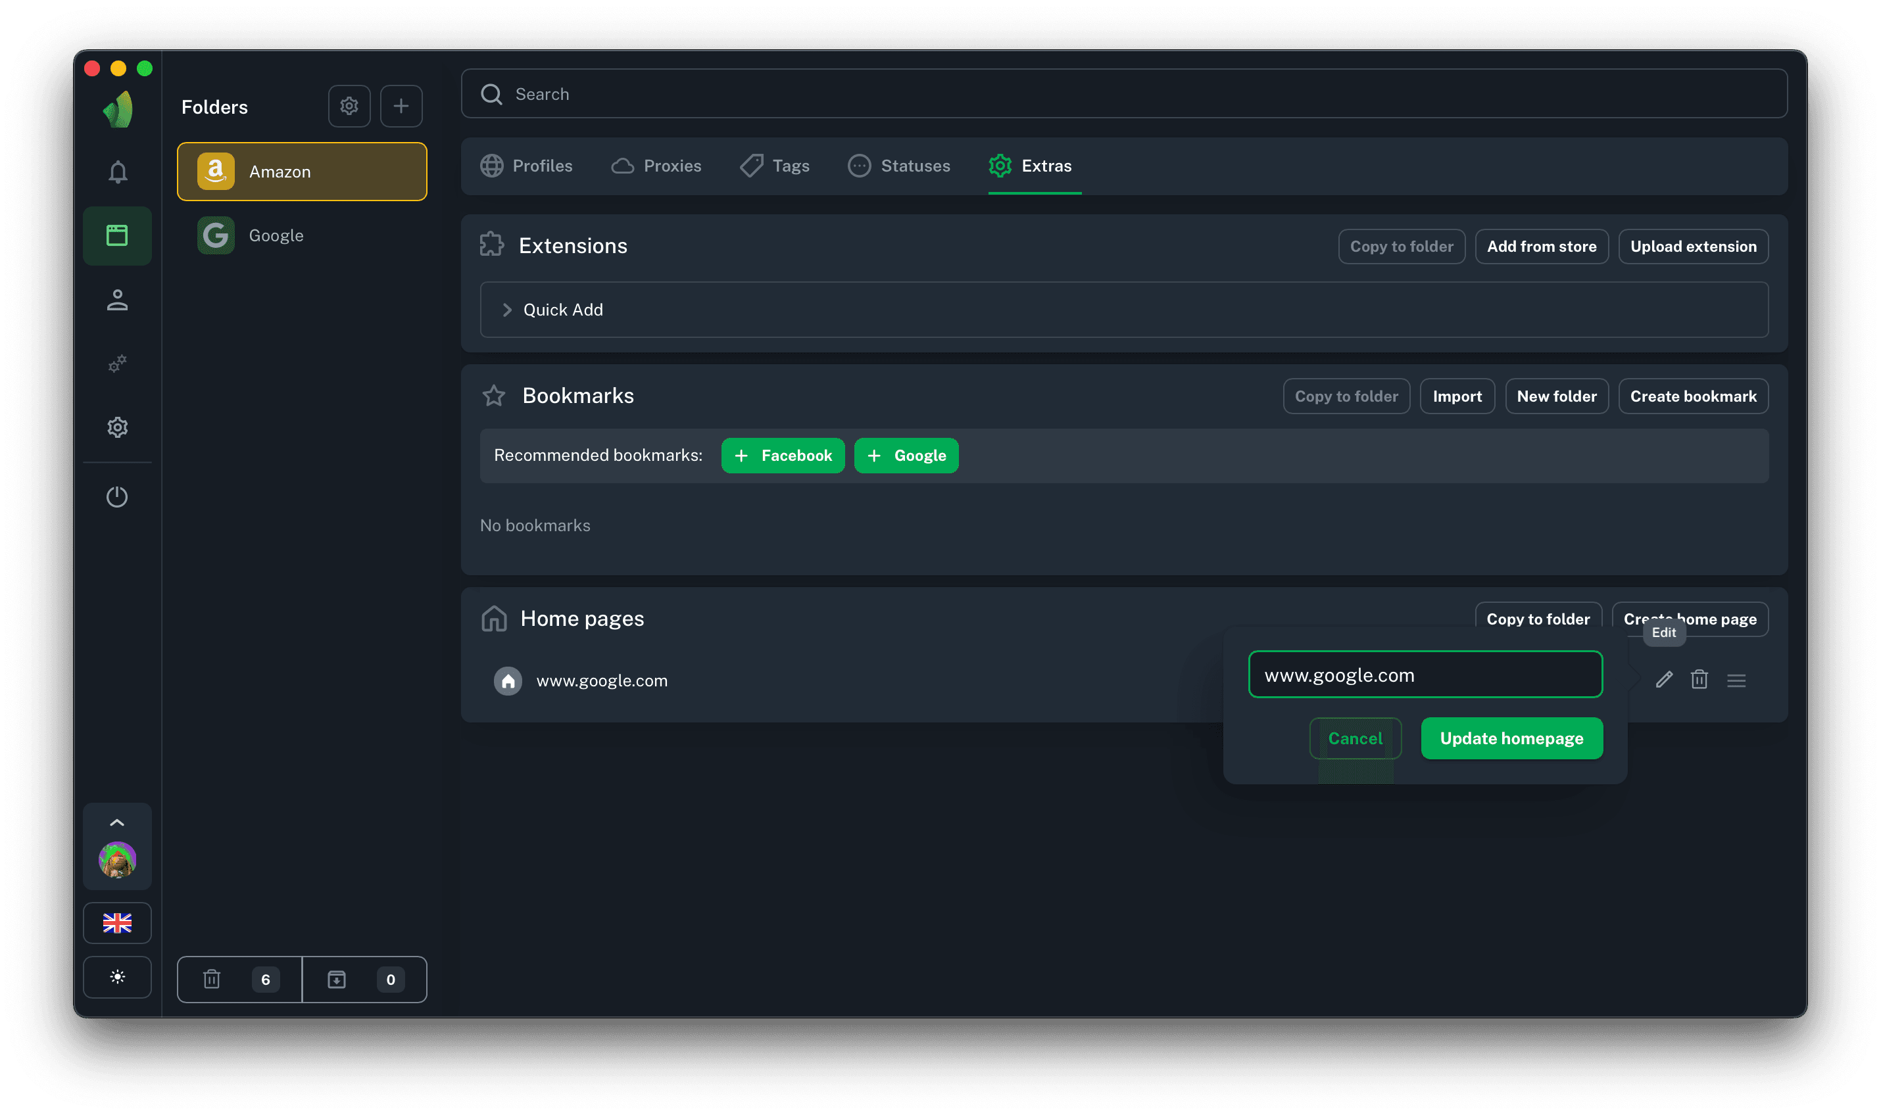1881x1115 pixels.
Task: Open the team members person icon
Action: point(117,300)
